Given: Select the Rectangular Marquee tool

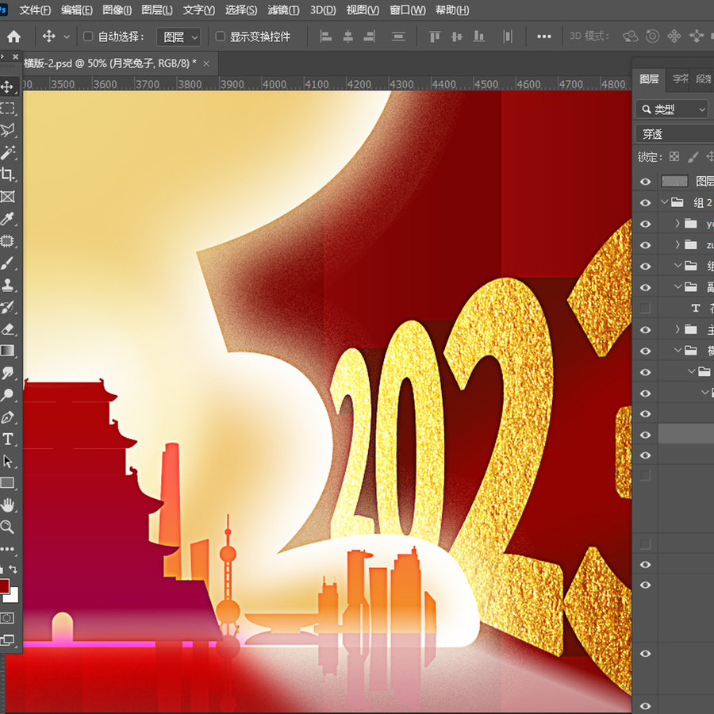Looking at the screenshot, I should point(7,109).
